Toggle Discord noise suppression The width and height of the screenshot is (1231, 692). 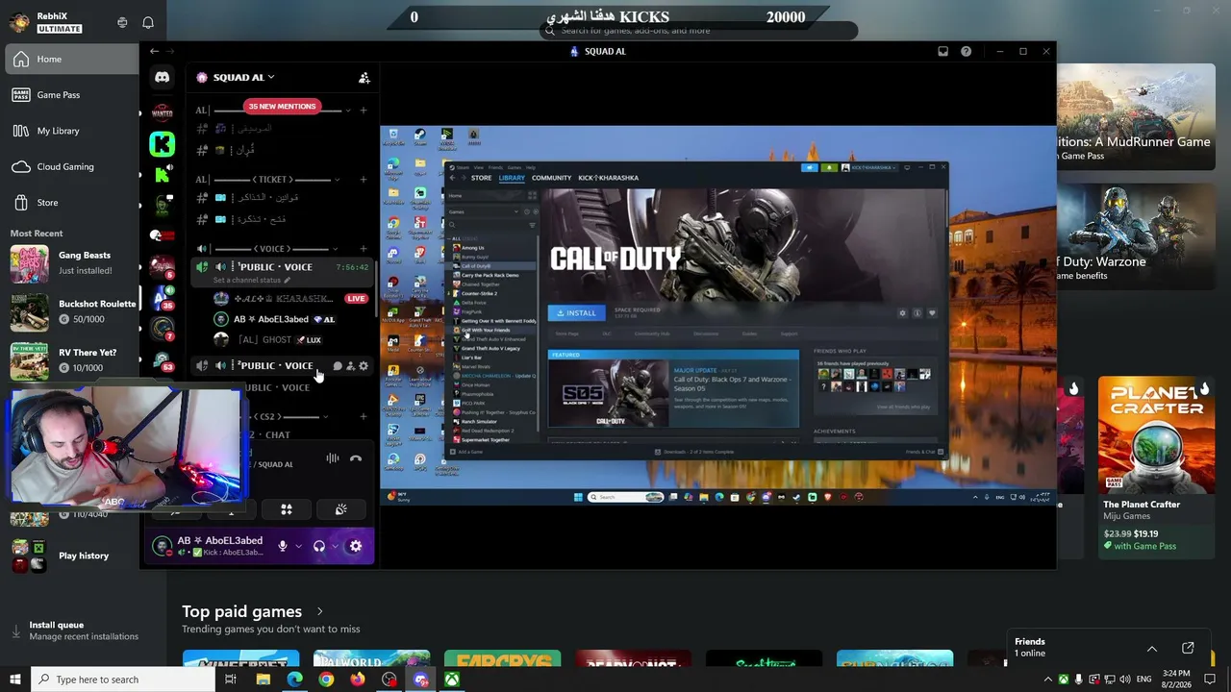pos(332,459)
